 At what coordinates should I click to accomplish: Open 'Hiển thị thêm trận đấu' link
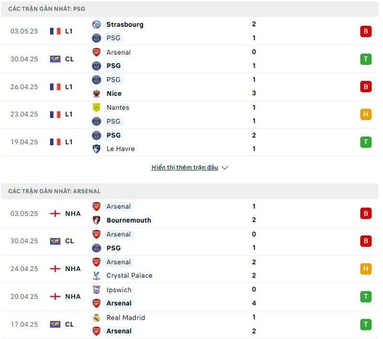[x=184, y=167]
